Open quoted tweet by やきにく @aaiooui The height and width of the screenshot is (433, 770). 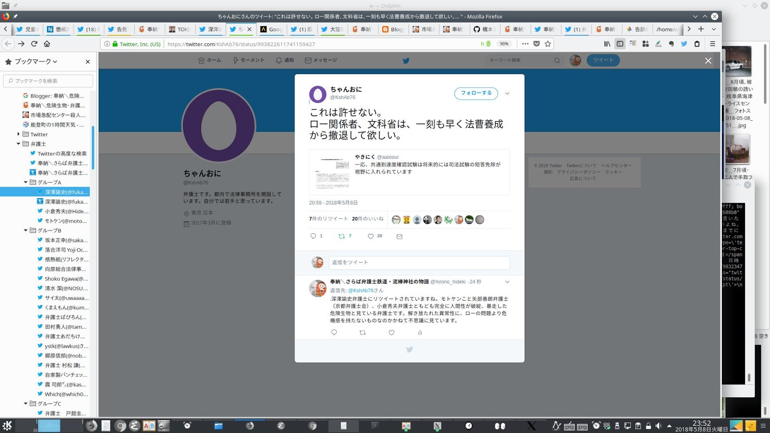pos(410,172)
